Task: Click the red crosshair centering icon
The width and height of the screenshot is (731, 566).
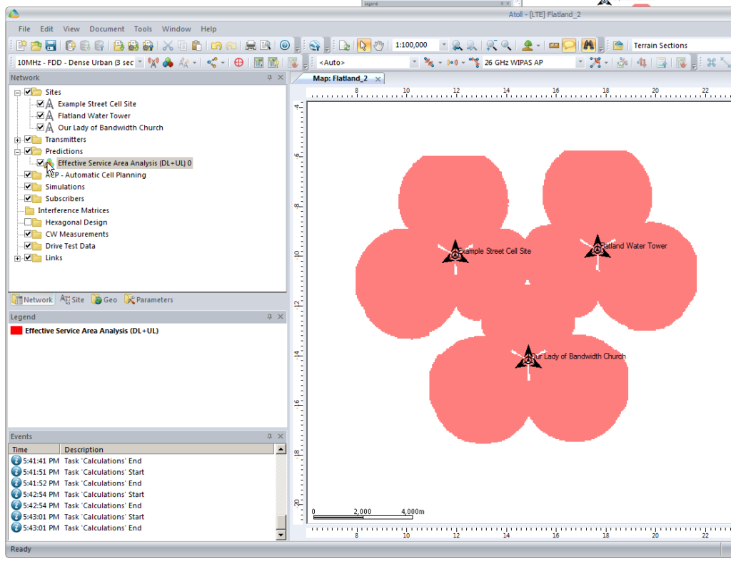Action: tap(238, 63)
